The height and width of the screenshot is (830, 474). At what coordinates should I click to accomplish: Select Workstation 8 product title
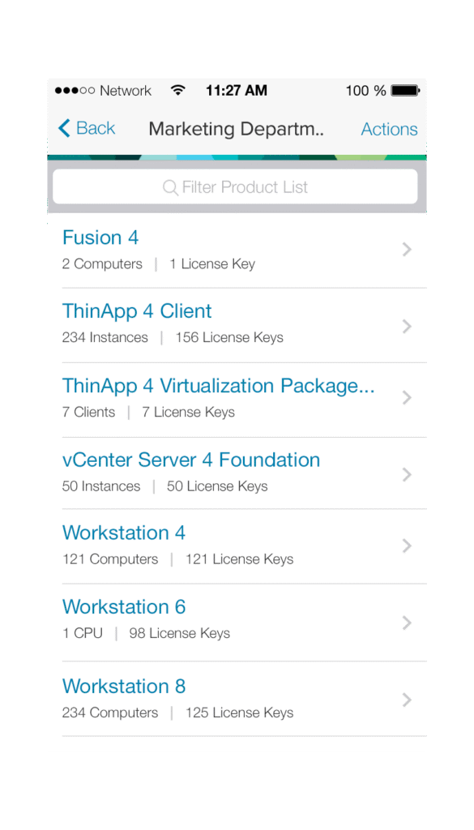(x=124, y=686)
